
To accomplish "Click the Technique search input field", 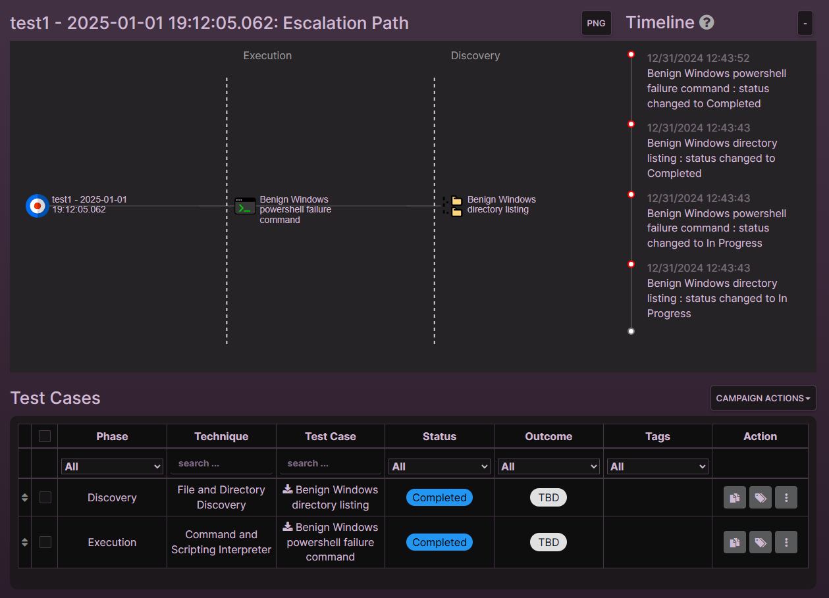I will (x=221, y=464).
